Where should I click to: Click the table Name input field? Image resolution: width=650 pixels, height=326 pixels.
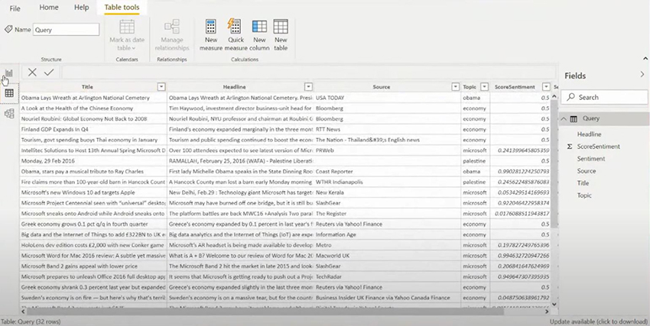(66, 30)
